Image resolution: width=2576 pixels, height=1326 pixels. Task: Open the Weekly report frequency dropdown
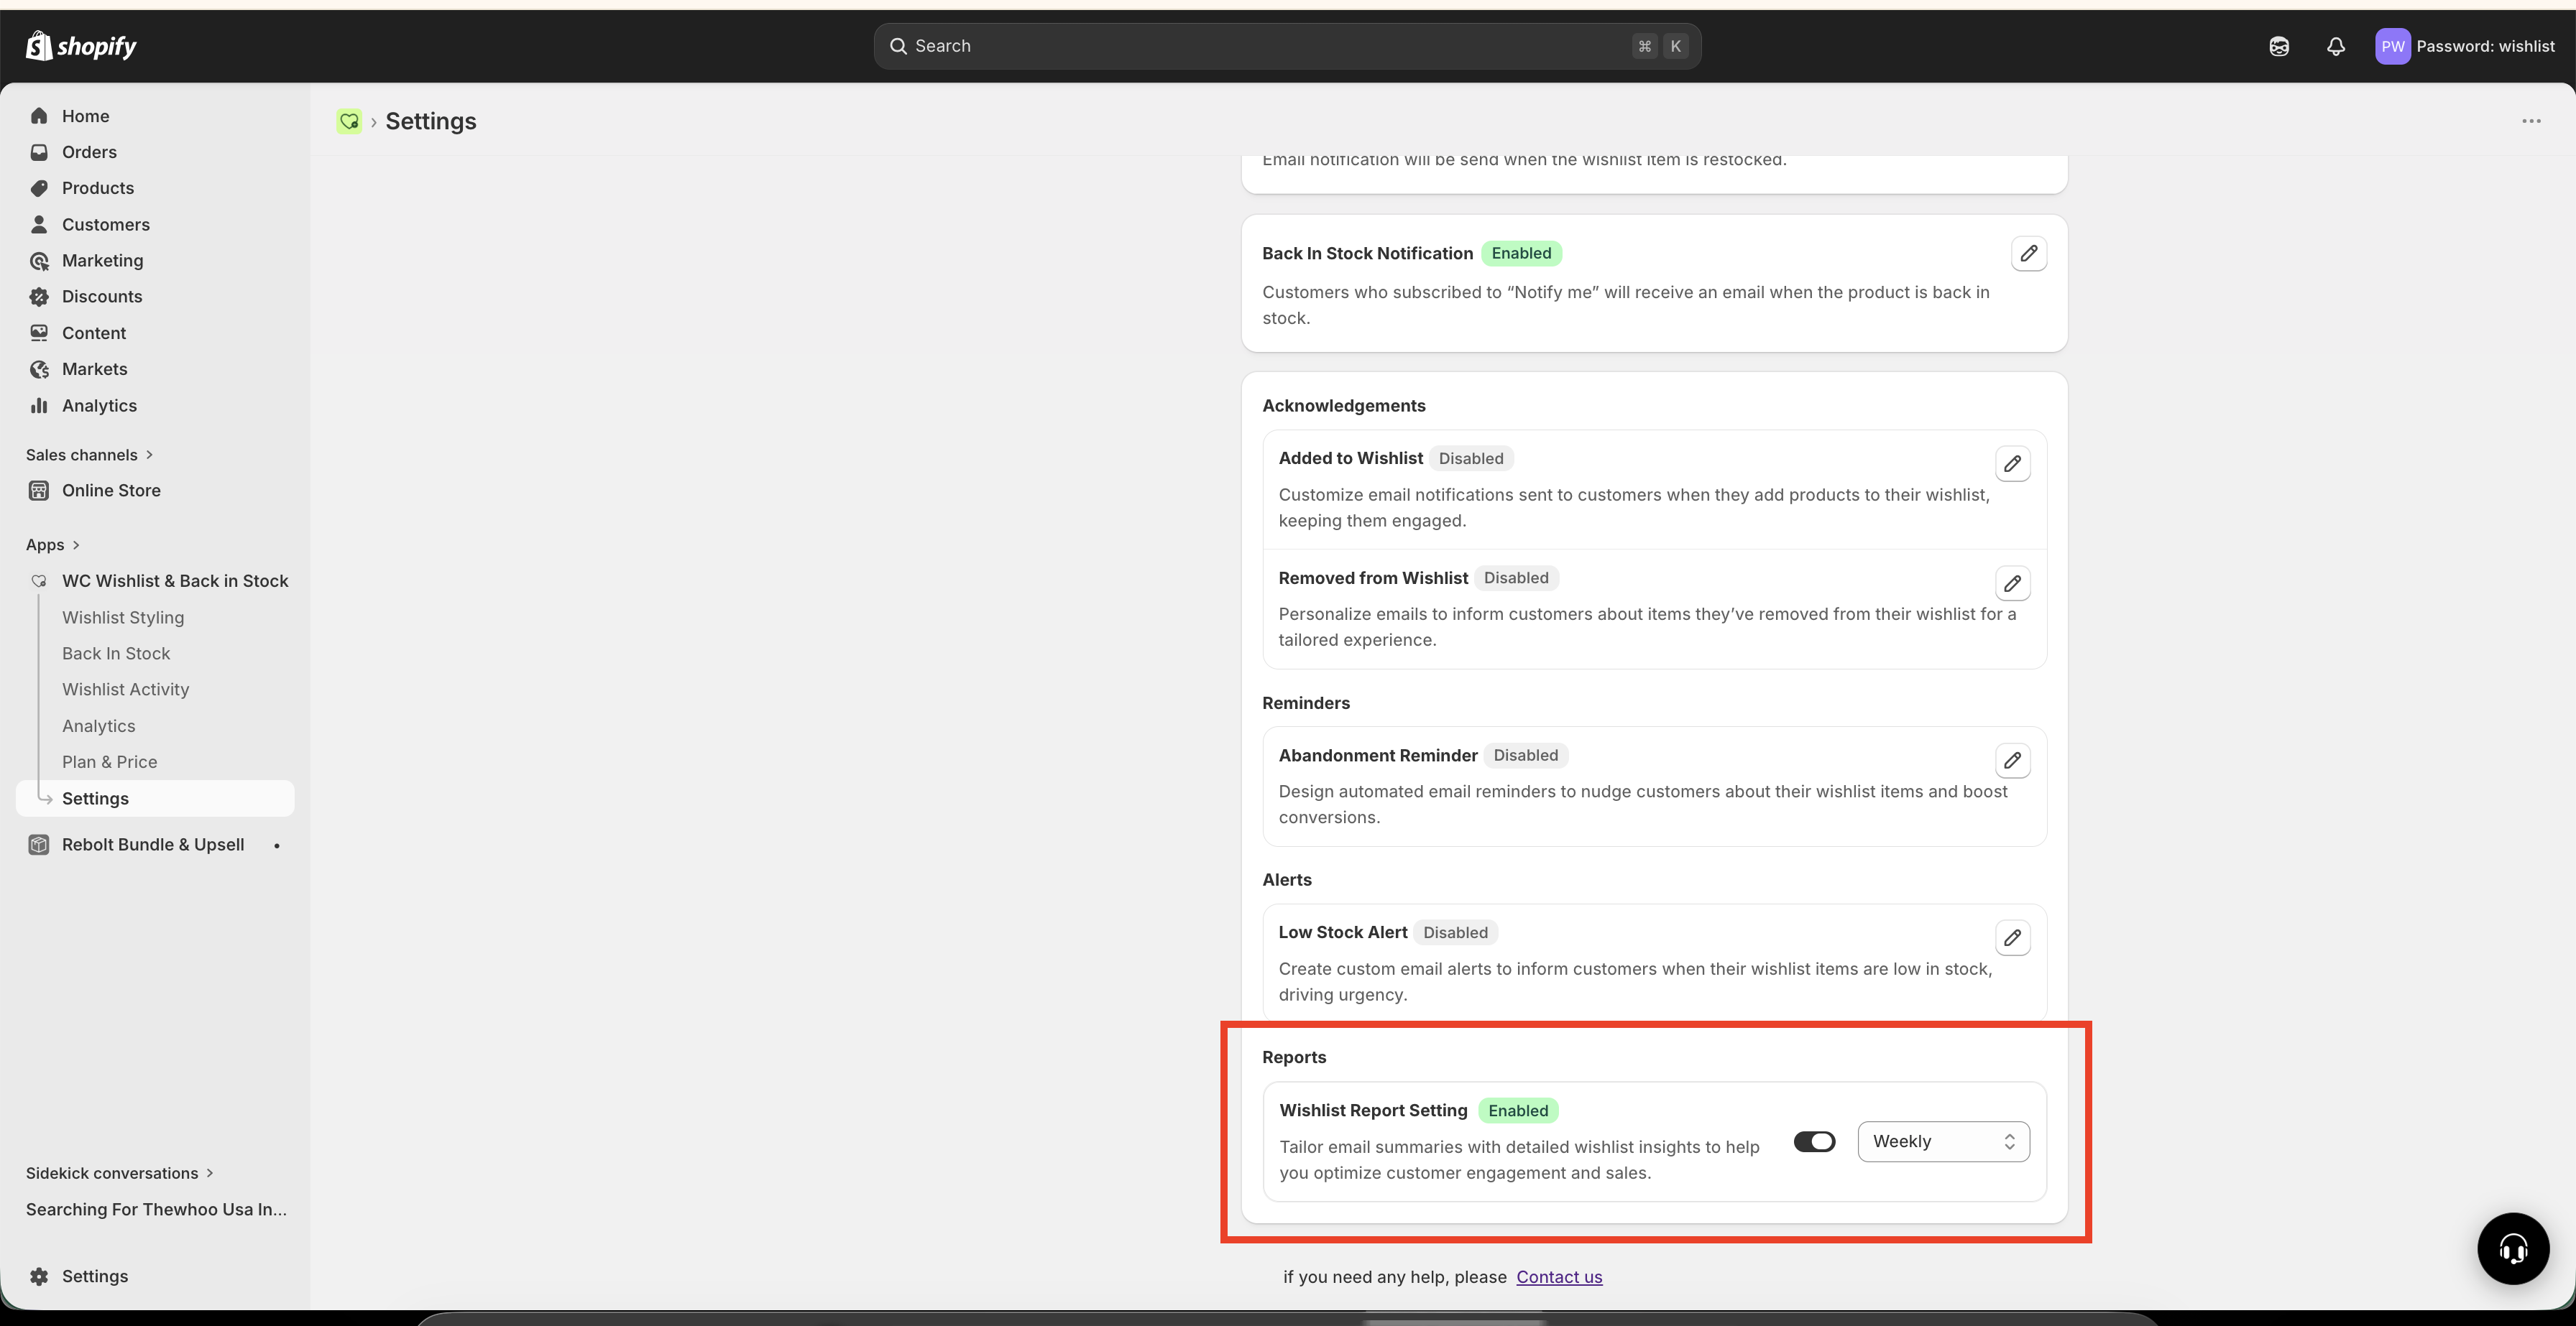pos(1943,1141)
